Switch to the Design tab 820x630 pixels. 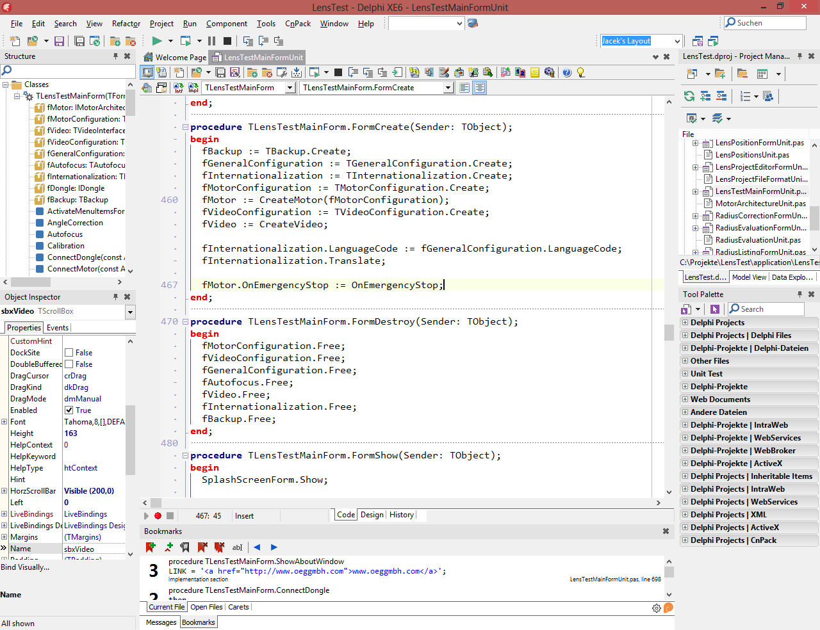click(372, 515)
